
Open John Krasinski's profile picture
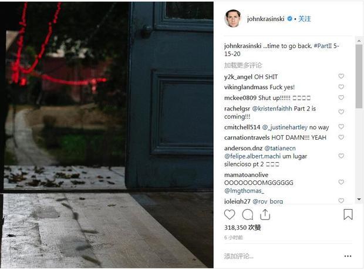tap(233, 19)
